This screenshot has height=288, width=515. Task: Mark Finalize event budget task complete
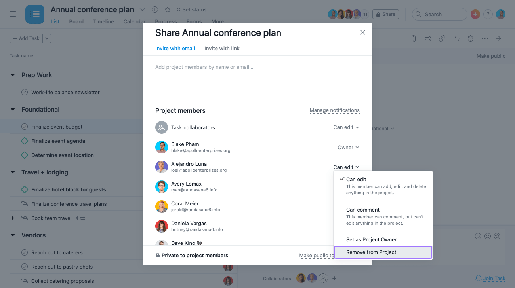24,127
